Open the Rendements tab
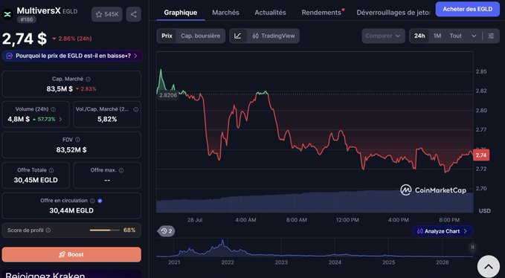This screenshot has height=278, width=505. (x=321, y=13)
